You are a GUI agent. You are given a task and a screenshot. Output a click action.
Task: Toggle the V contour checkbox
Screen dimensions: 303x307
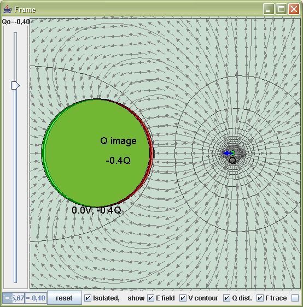(x=183, y=298)
